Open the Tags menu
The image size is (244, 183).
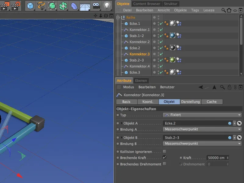click(x=195, y=10)
